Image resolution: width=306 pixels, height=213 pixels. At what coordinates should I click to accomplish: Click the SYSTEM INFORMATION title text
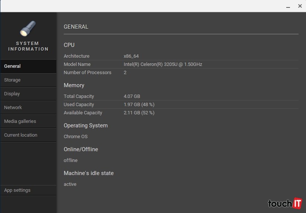[x=28, y=46]
